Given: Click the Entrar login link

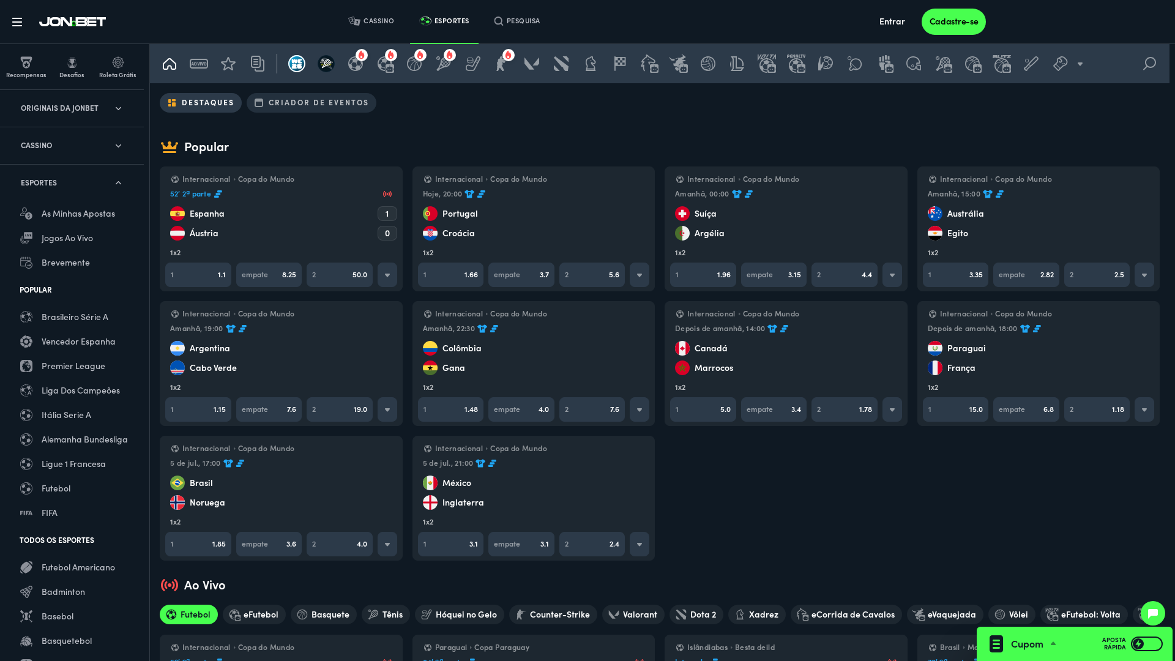Looking at the screenshot, I should pyautogui.click(x=892, y=22).
